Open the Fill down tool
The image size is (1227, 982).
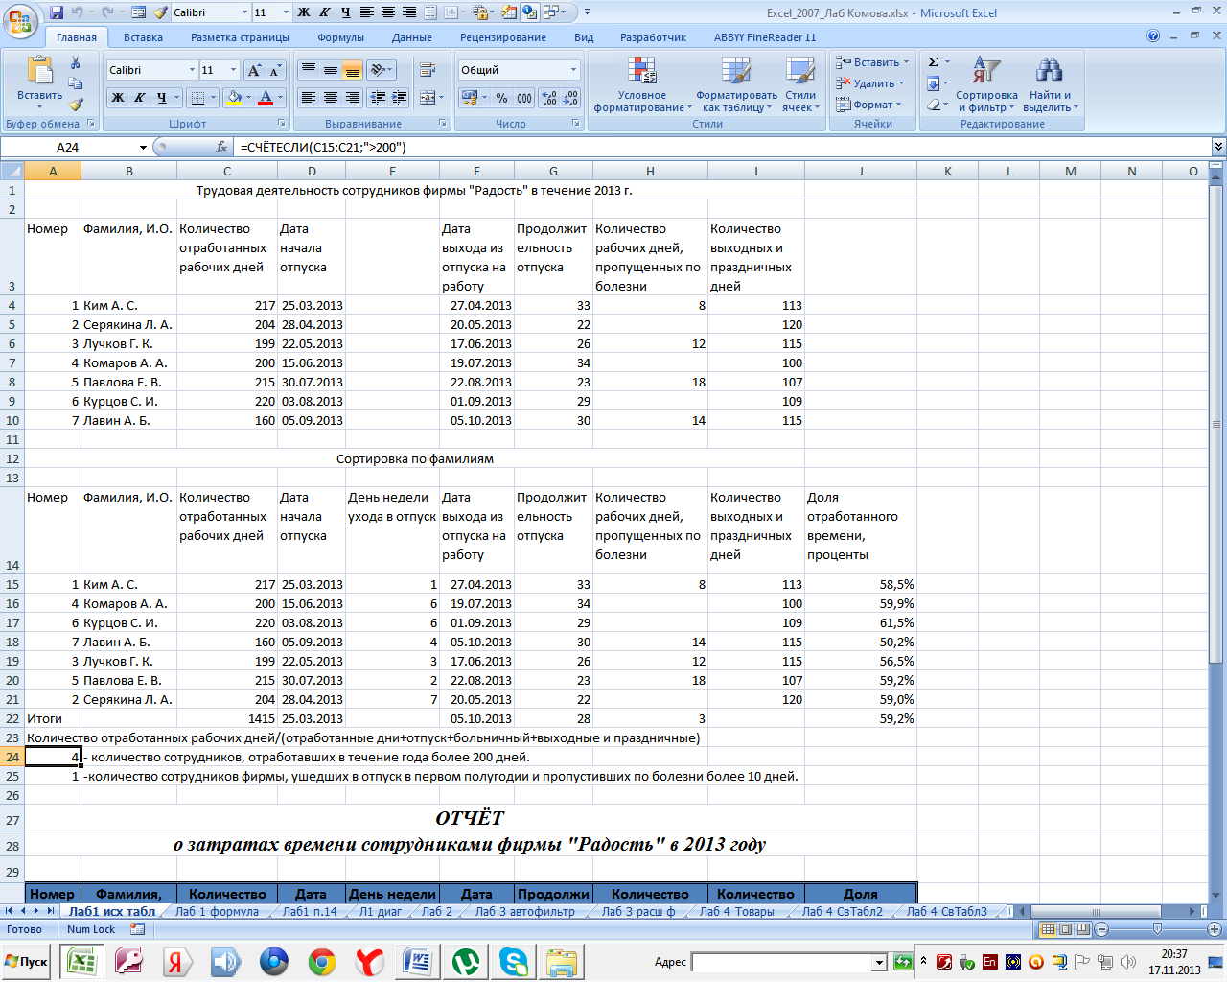coord(933,83)
